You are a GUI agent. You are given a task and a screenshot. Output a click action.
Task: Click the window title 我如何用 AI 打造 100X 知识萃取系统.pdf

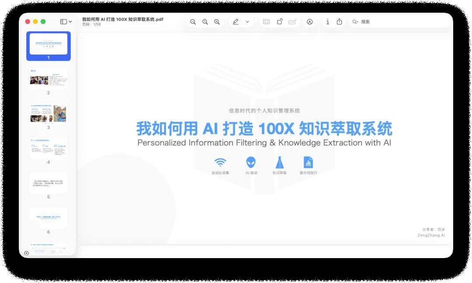pyautogui.click(x=122, y=19)
